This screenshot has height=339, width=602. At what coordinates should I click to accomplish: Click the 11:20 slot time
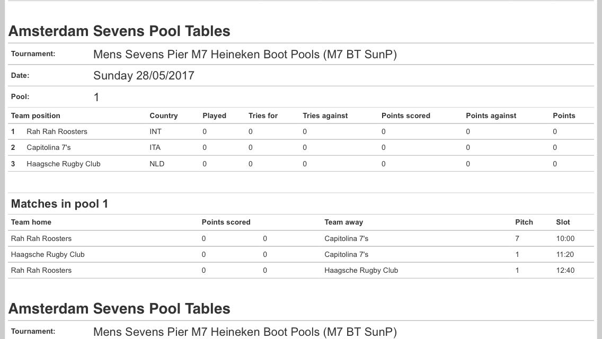pyautogui.click(x=565, y=255)
